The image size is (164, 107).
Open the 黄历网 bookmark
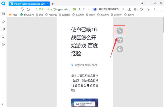click(129, 15)
